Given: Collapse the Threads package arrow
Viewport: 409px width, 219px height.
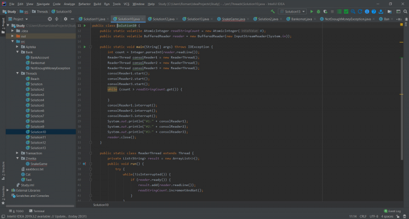Looking at the screenshot, I should [17, 73].
